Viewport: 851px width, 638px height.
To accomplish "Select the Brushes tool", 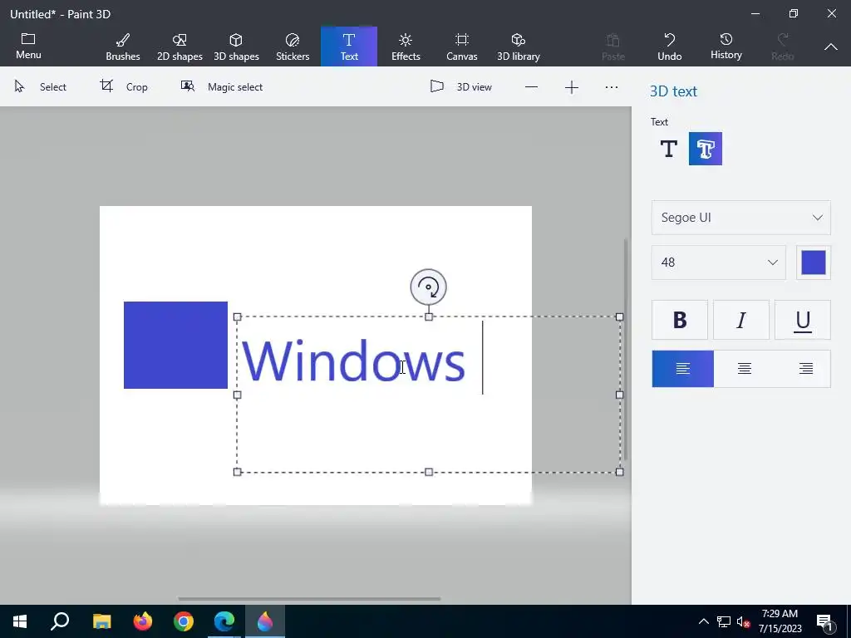I will click(123, 47).
